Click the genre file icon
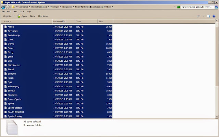 pos(5,57)
